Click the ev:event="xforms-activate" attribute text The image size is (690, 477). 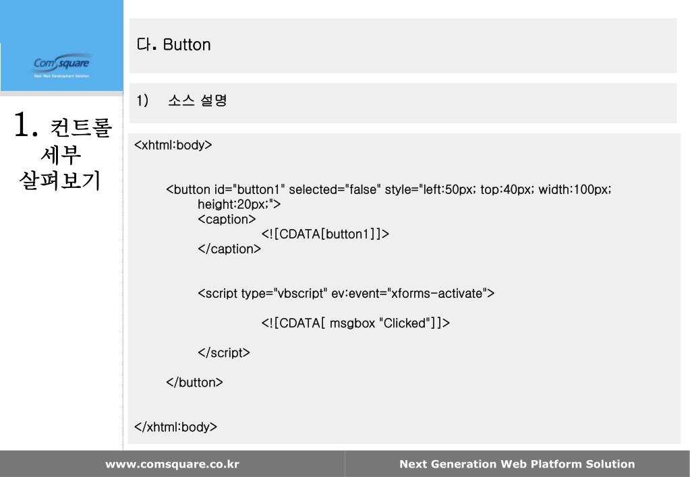click(x=413, y=293)
